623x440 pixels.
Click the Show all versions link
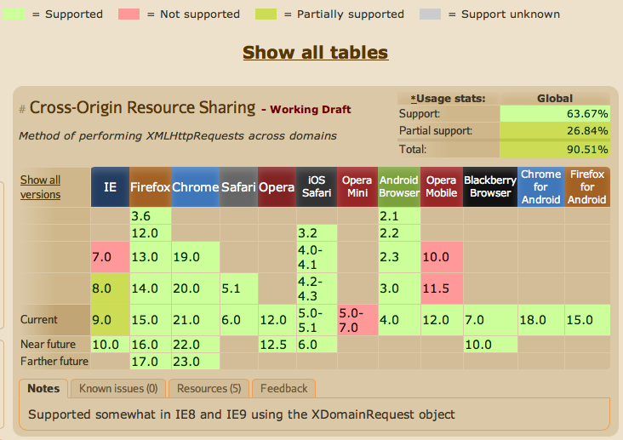[41, 187]
